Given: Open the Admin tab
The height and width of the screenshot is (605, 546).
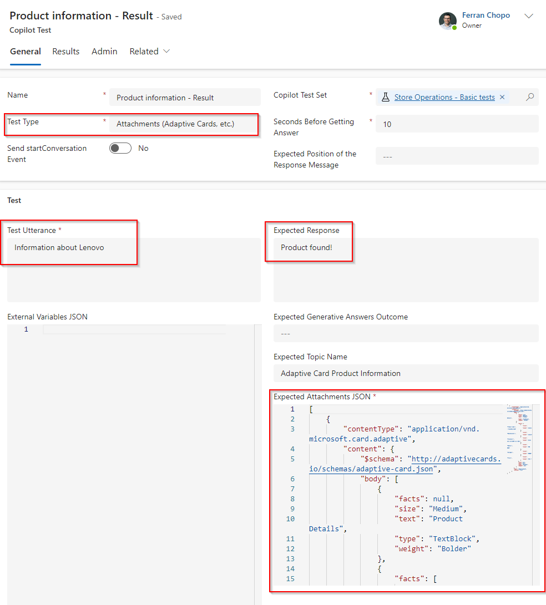Looking at the screenshot, I should click(104, 52).
